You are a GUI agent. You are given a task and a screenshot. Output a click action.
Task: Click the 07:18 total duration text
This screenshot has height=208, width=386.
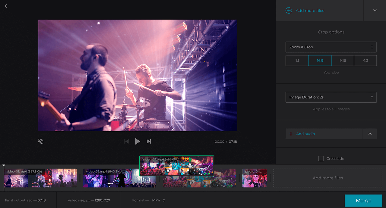pyautogui.click(x=233, y=141)
